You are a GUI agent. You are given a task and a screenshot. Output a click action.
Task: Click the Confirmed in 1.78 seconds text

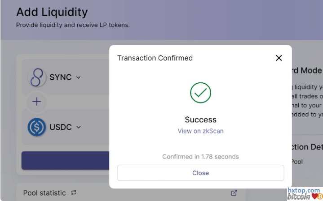point(200,157)
